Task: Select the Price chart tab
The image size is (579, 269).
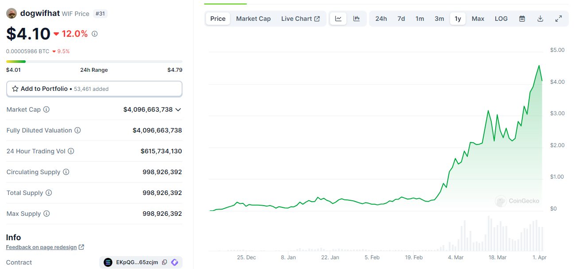Action: 218,19
